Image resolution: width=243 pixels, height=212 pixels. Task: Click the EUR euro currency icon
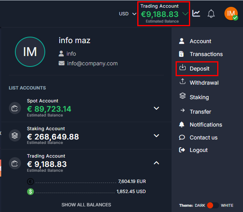[x=30, y=182]
